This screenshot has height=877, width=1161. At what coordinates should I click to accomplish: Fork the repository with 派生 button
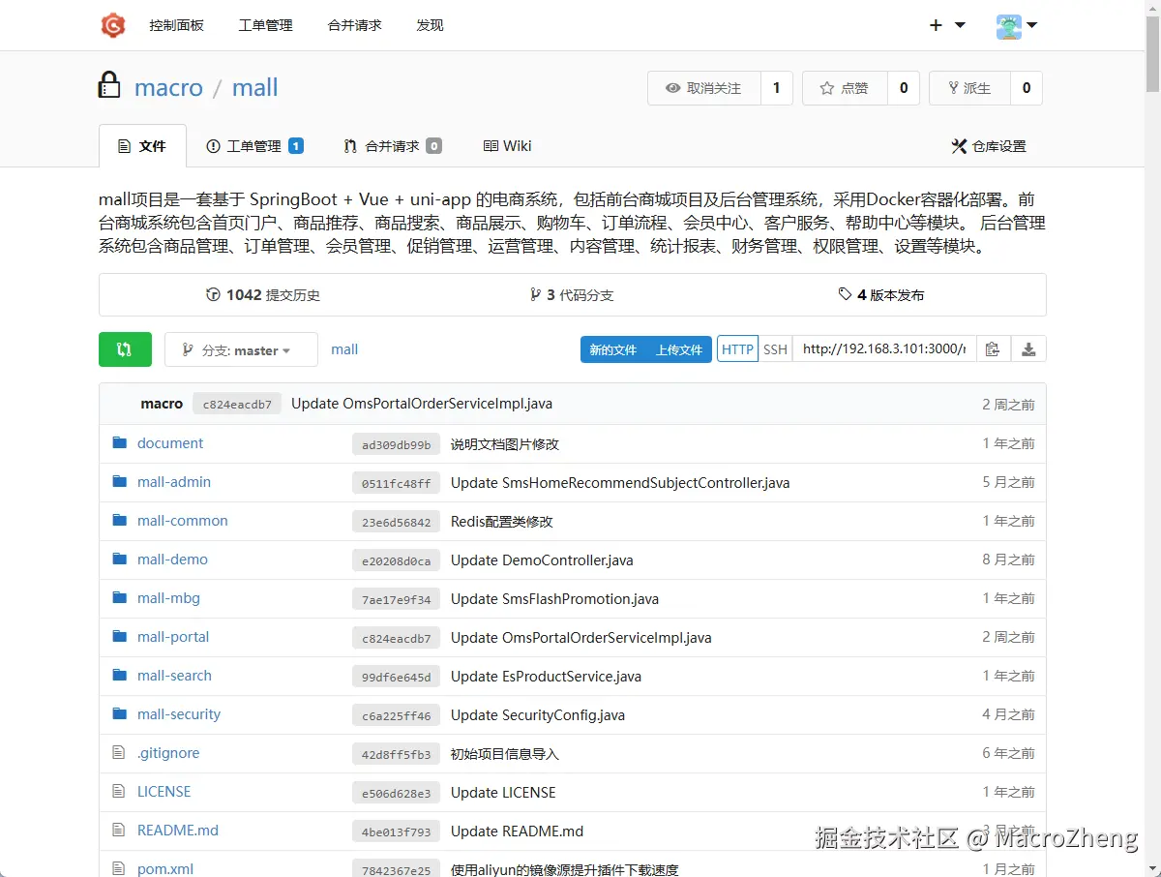coord(969,88)
